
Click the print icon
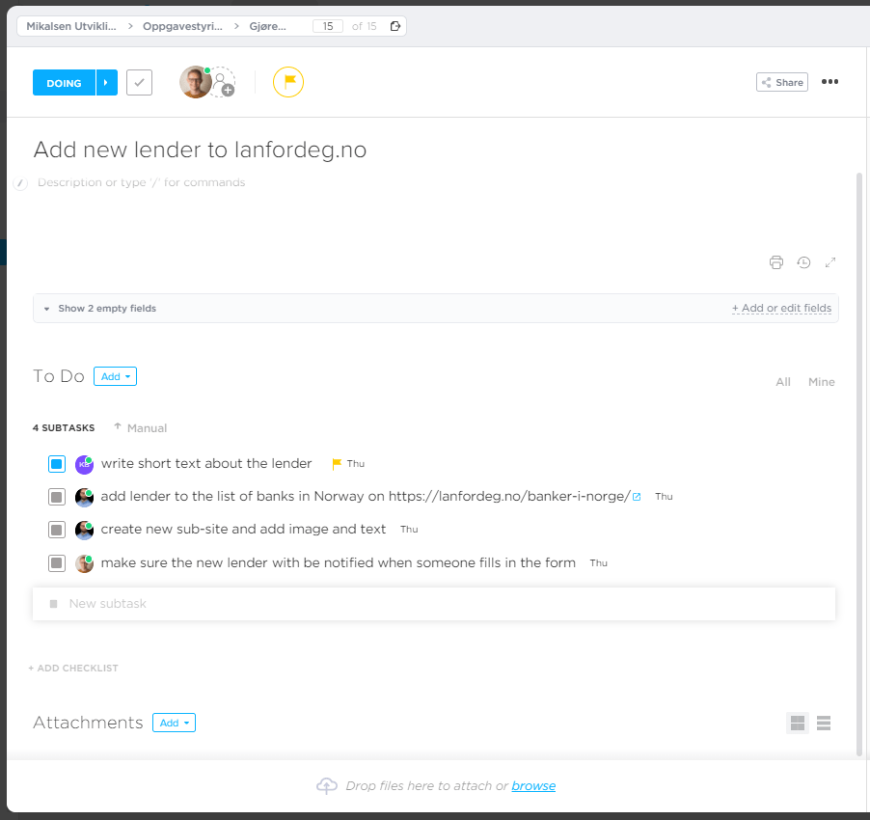pyautogui.click(x=776, y=262)
